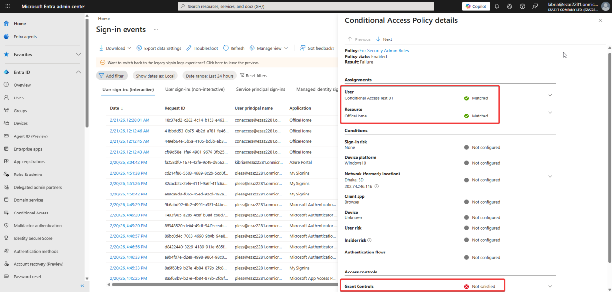Click the details panel vertical scrollbar
Viewport: 612px width, 292px height.
point(609,158)
